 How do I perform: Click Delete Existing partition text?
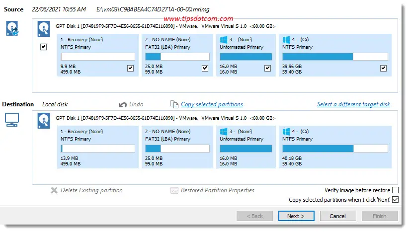[x=91, y=190]
